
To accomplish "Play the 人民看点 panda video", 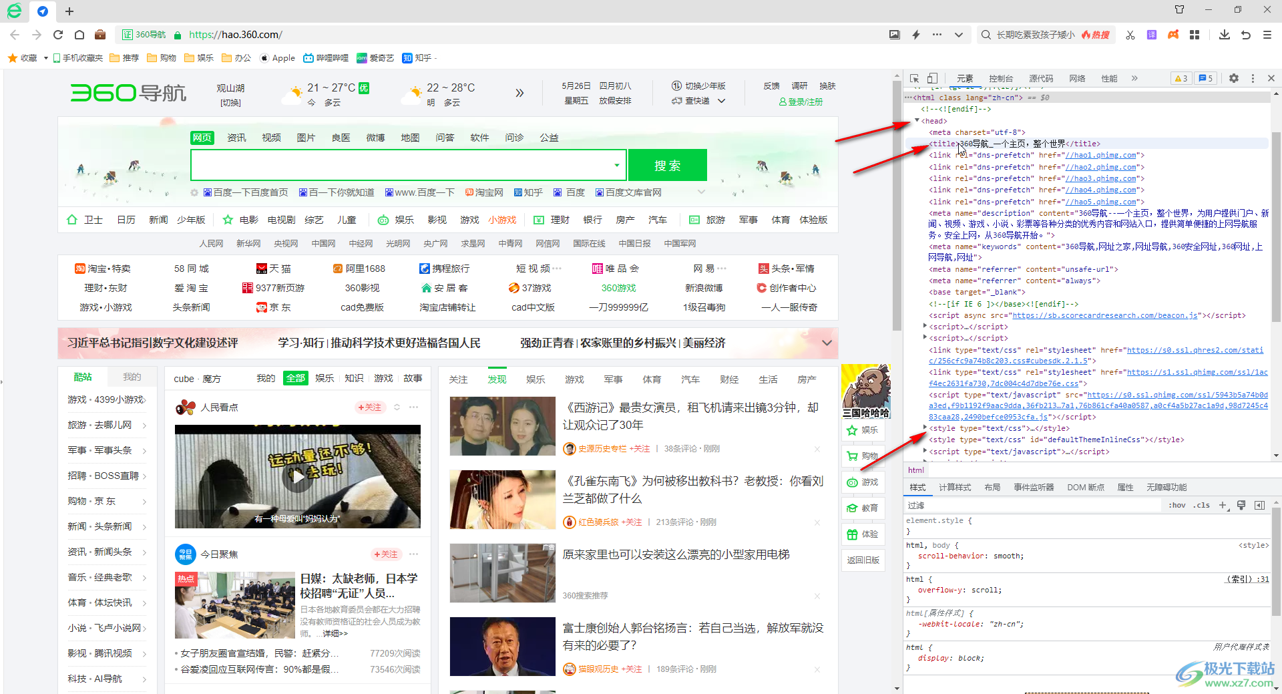I will pos(298,476).
